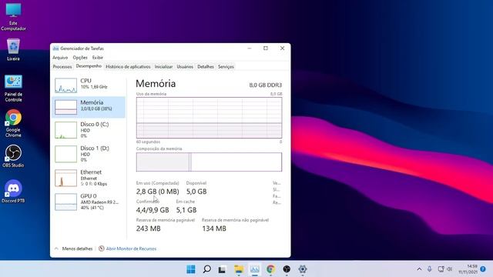
Task: Open the taskbar Search magnifier
Action: [x=207, y=269]
